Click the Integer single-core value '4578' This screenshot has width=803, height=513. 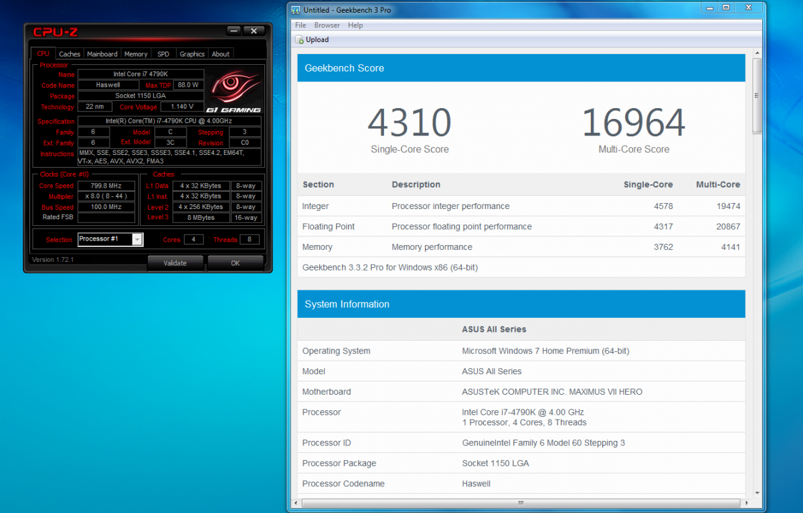coord(664,206)
